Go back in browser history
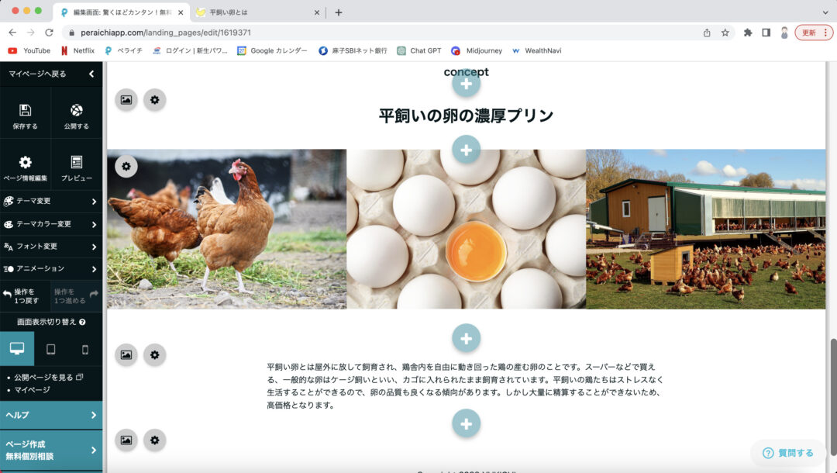Image resolution: width=837 pixels, height=473 pixels. [12, 33]
